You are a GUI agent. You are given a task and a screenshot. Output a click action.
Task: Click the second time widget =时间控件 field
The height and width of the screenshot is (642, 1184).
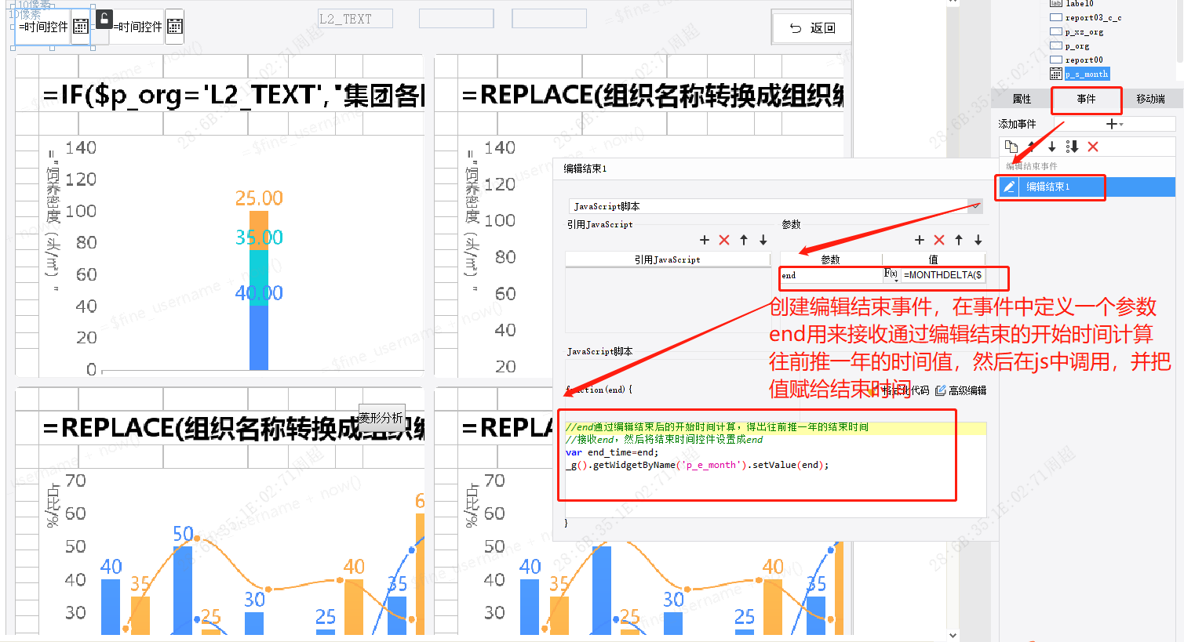coord(138,27)
